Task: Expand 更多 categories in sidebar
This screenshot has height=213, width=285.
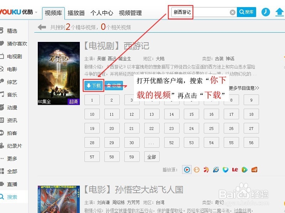Action: point(12,159)
